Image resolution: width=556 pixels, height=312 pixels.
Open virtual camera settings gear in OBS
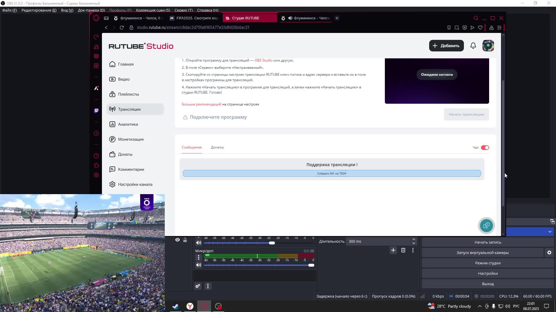tap(549, 252)
